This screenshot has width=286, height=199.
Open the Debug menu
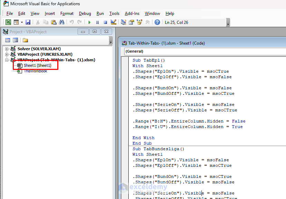coord(85,13)
